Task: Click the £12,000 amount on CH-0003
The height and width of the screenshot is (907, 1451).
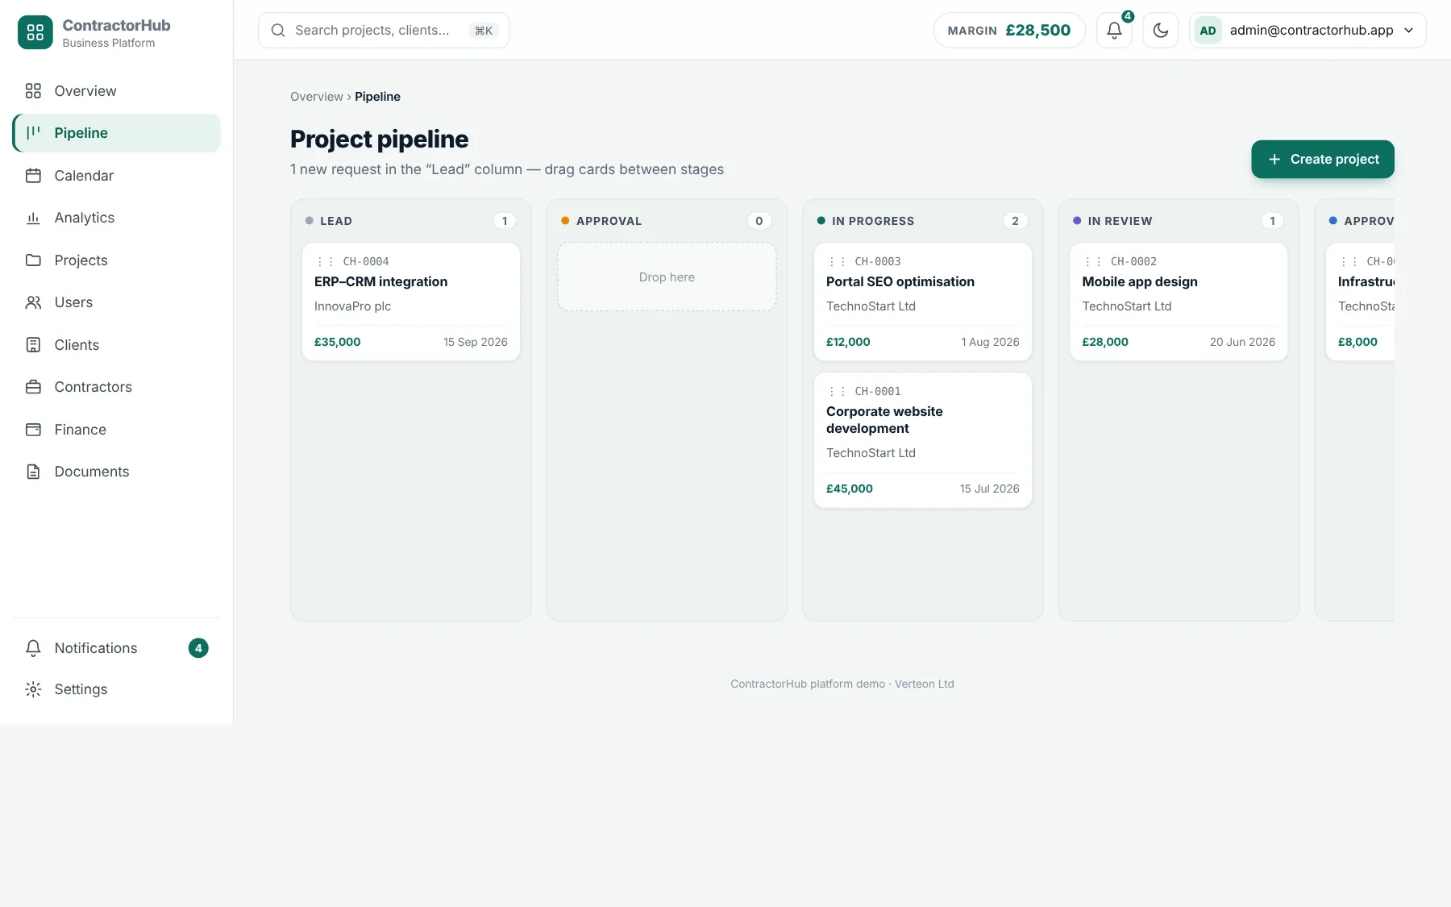Action: click(848, 342)
